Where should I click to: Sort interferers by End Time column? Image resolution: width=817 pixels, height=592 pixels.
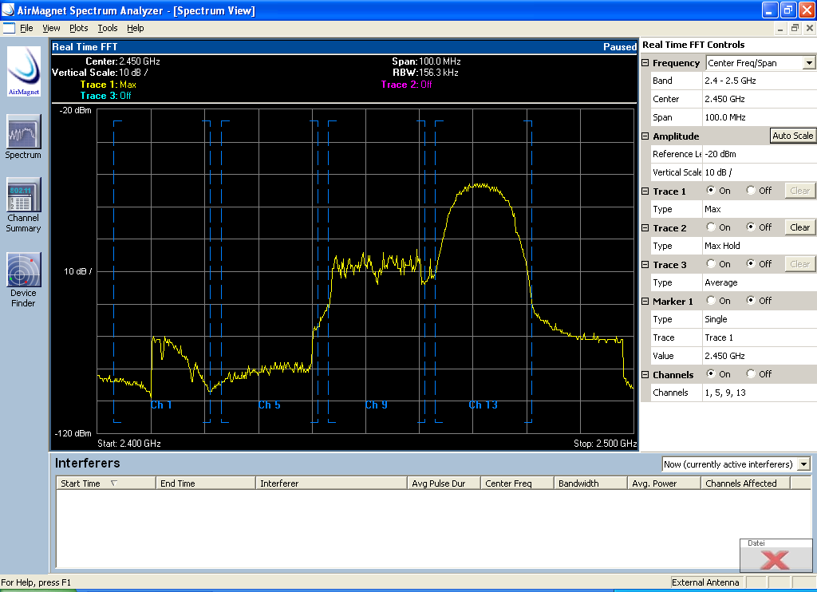coord(205,483)
